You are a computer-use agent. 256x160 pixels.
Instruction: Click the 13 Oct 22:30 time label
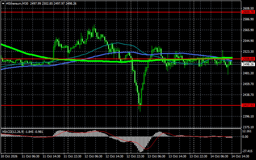pyautogui.click(x=198, y=156)
